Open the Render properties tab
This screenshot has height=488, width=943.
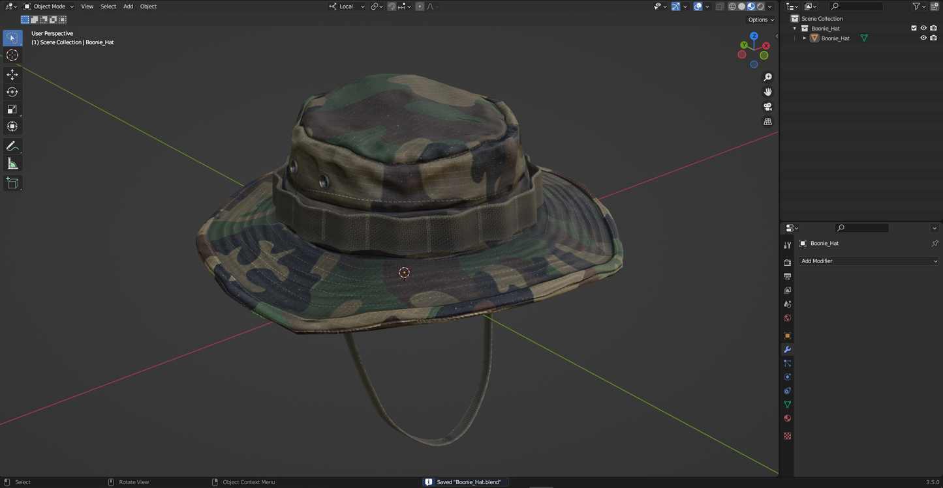pos(787,262)
